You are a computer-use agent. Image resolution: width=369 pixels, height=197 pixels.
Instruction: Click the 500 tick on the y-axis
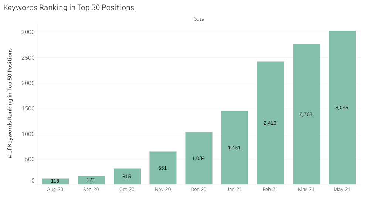pyautogui.click(x=30, y=159)
